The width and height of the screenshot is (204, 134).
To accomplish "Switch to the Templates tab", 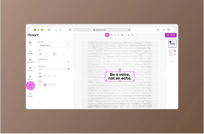I will click(30, 61).
